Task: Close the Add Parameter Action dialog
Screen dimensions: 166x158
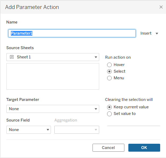Action: pos(161,7)
